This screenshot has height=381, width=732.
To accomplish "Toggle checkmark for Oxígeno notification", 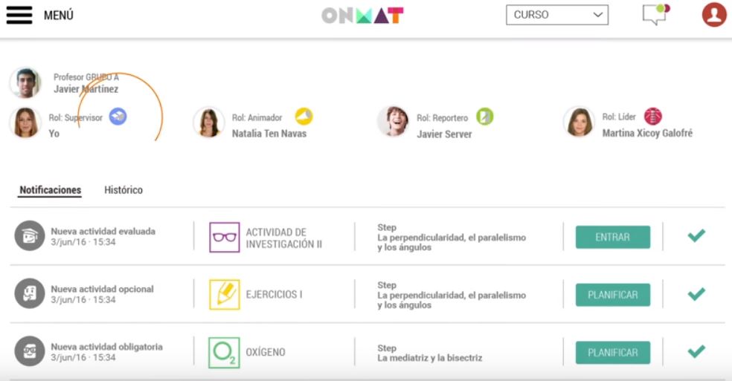I will [696, 351].
